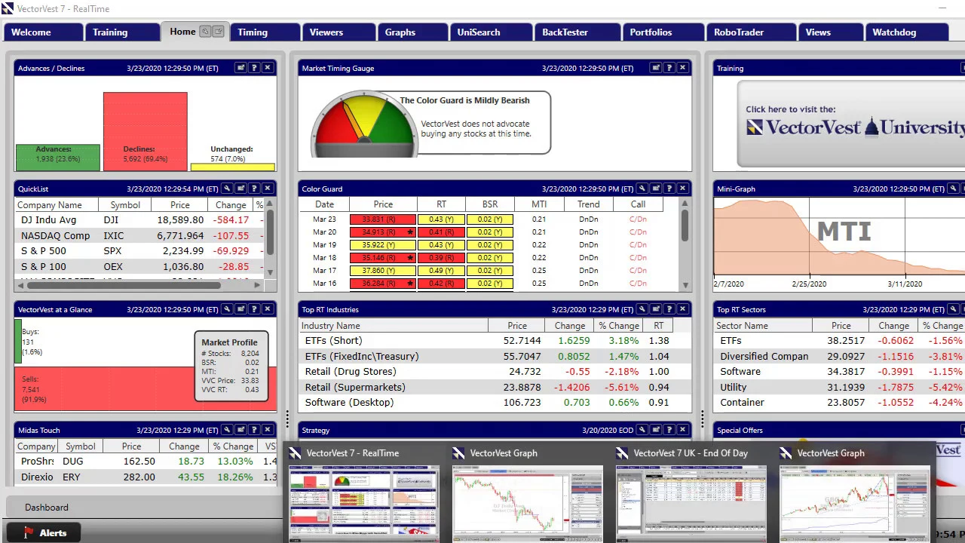965x543 pixels.
Task: Click QuickList scroll right arrow
Action: point(258,285)
